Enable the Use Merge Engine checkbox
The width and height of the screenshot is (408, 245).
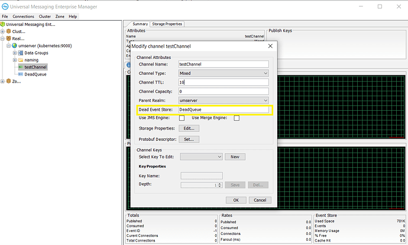point(237,118)
